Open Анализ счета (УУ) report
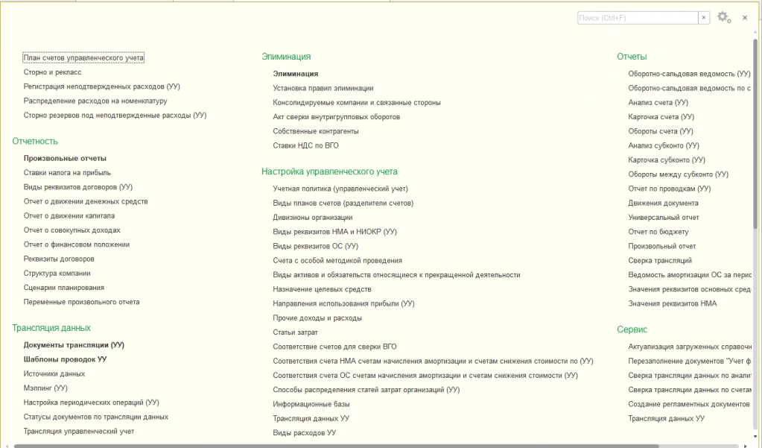 coord(658,102)
